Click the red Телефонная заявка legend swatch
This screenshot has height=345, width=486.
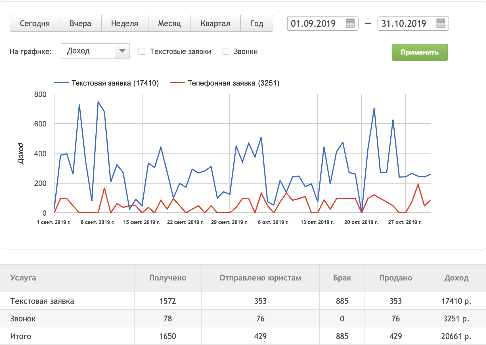(x=177, y=83)
